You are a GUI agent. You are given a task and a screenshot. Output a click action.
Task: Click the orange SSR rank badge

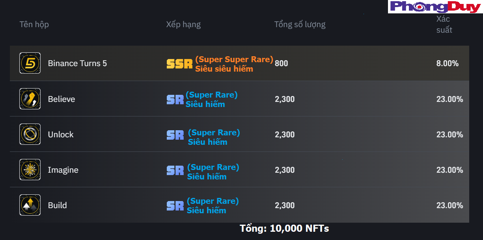179,64
